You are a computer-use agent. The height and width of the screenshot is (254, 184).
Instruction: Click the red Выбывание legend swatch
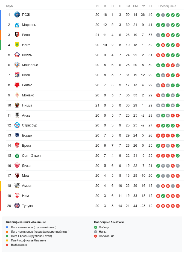coord(7,245)
